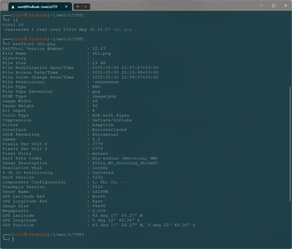The image size is (292, 249).
Task: Click the Color Type value 'RGB with Alpha'
Action: 111,115
